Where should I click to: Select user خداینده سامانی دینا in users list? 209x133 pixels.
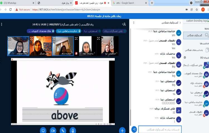[x=196, y=103]
